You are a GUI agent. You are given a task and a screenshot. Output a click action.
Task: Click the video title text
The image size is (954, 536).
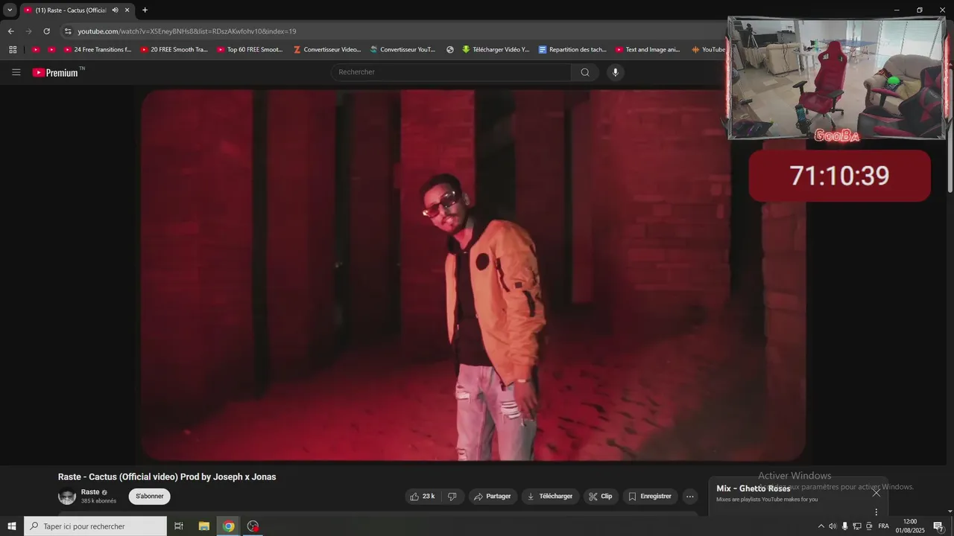[x=167, y=477]
